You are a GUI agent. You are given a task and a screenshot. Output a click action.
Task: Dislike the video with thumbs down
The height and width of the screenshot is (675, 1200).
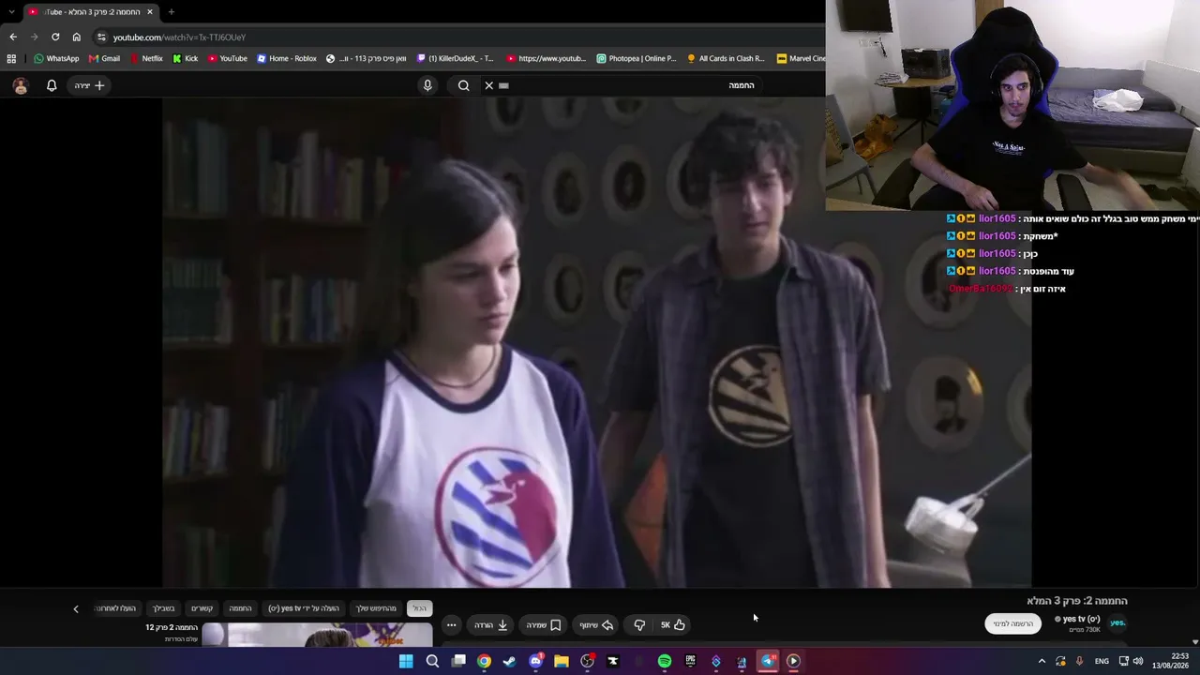[639, 625]
